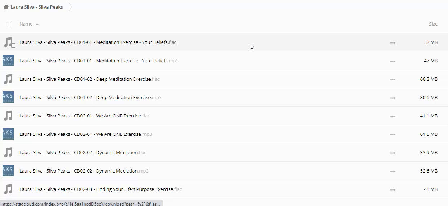
Task: Click the ascending sort arrow beside Name
Action: 37,24
